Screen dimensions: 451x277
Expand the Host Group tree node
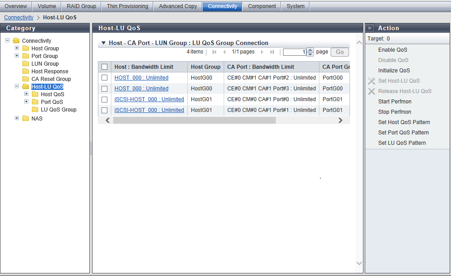click(x=17, y=48)
